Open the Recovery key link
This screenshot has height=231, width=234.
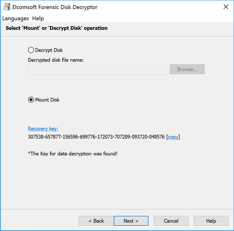click(x=43, y=129)
